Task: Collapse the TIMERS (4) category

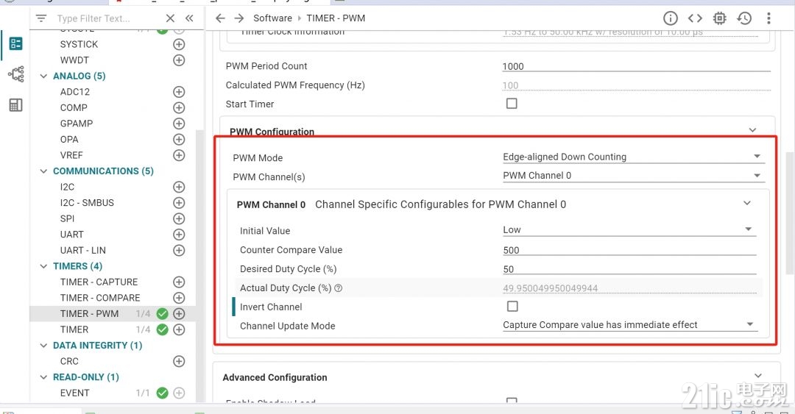Action: tap(43, 266)
